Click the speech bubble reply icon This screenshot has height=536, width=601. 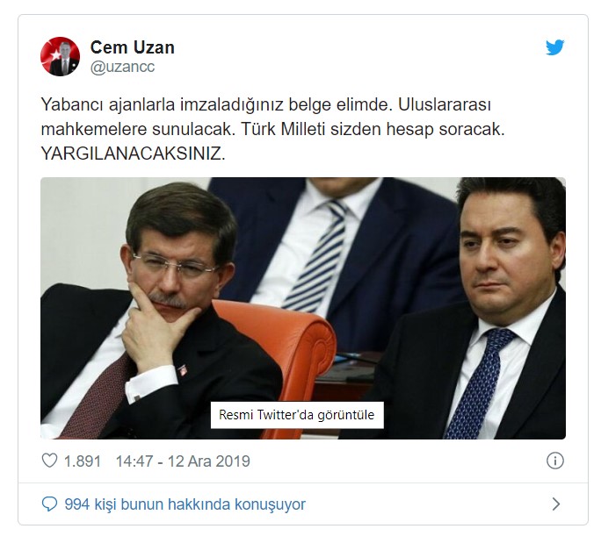click(x=49, y=504)
